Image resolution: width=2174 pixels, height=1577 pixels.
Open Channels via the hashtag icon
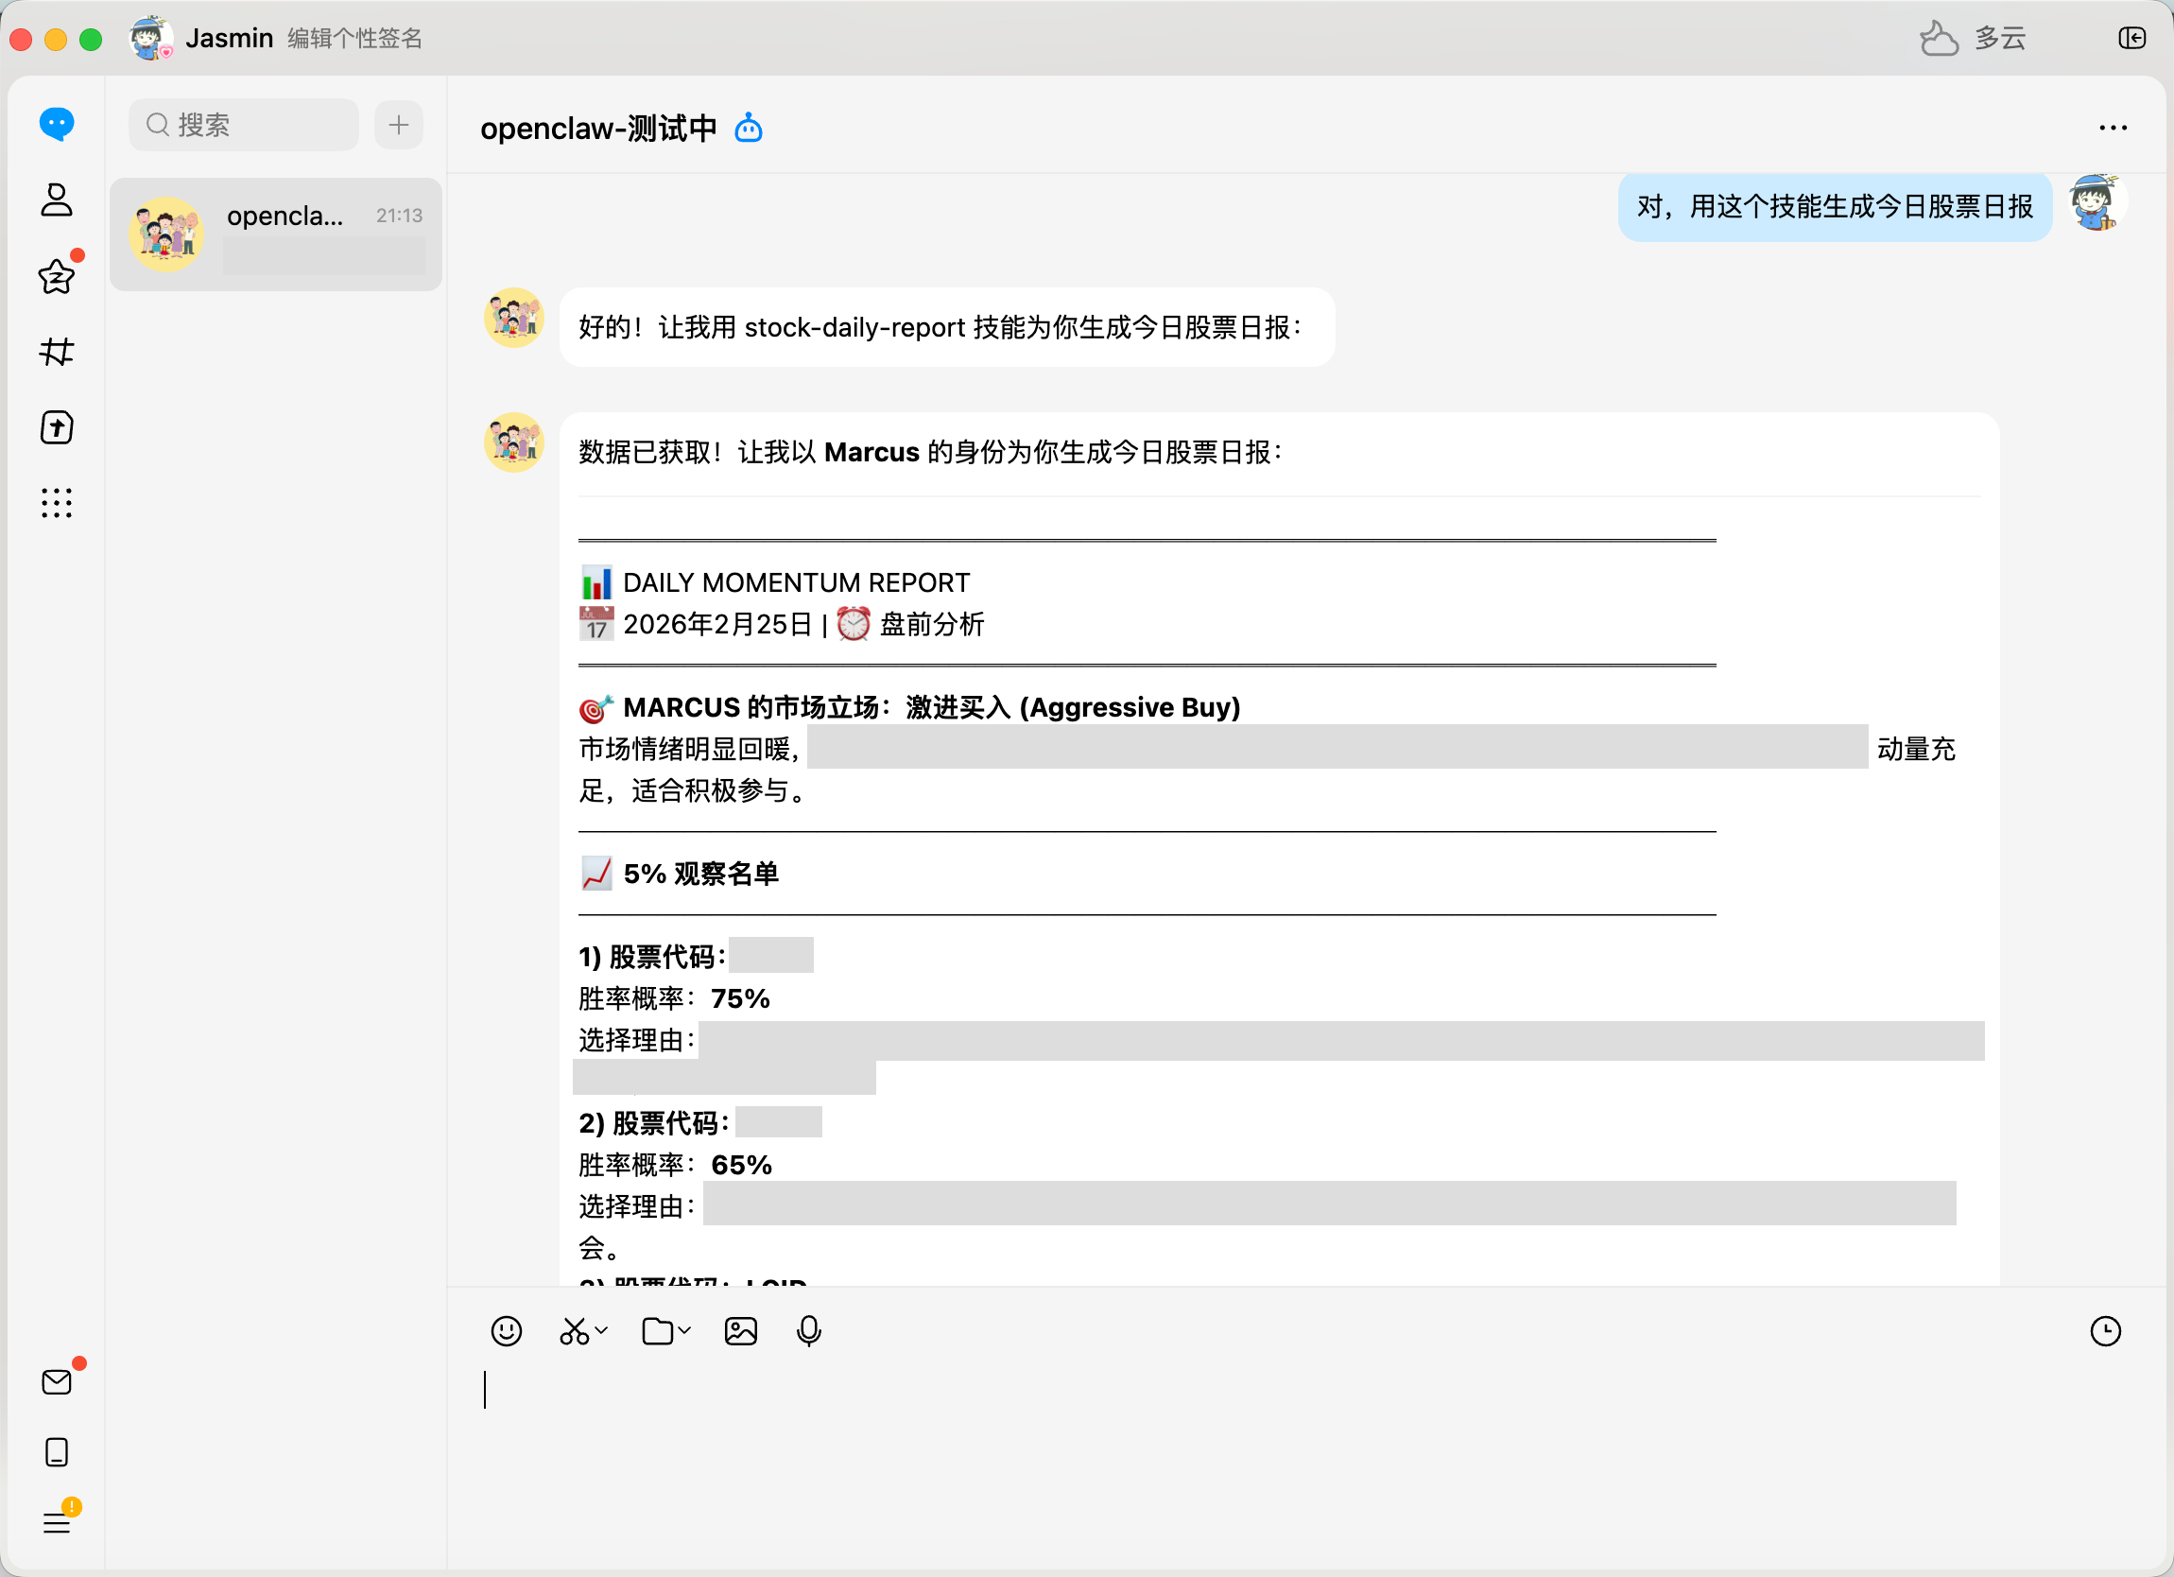tap(57, 352)
